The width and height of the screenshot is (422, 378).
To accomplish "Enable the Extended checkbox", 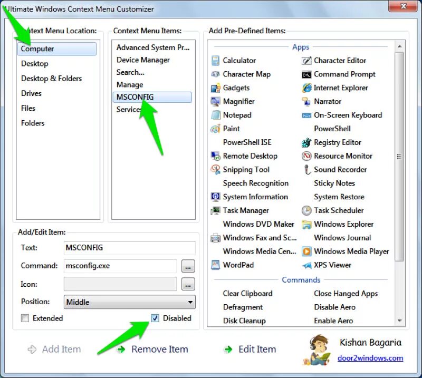I will point(25,318).
